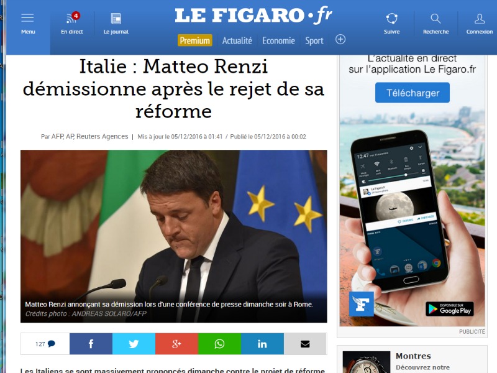Click the Télécharger button in the ad
The height and width of the screenshot is (373, 497).
[x=413, y=93]
